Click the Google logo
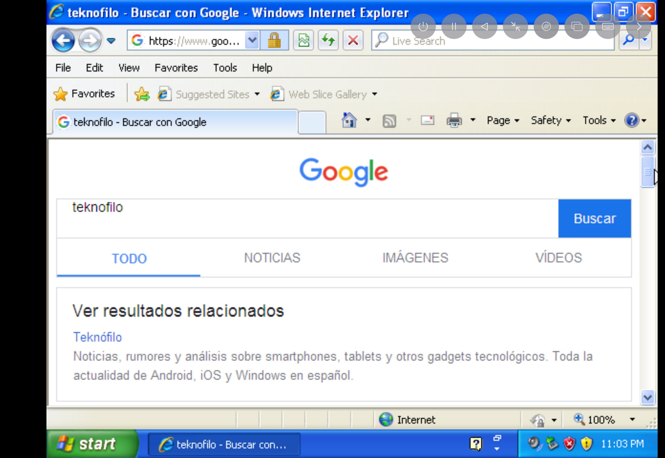665x458 pixels. [344, 172]
